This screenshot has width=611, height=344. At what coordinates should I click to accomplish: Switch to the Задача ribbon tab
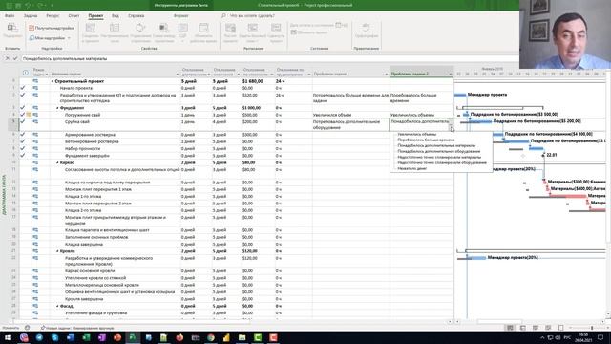[x=31, y=16]
